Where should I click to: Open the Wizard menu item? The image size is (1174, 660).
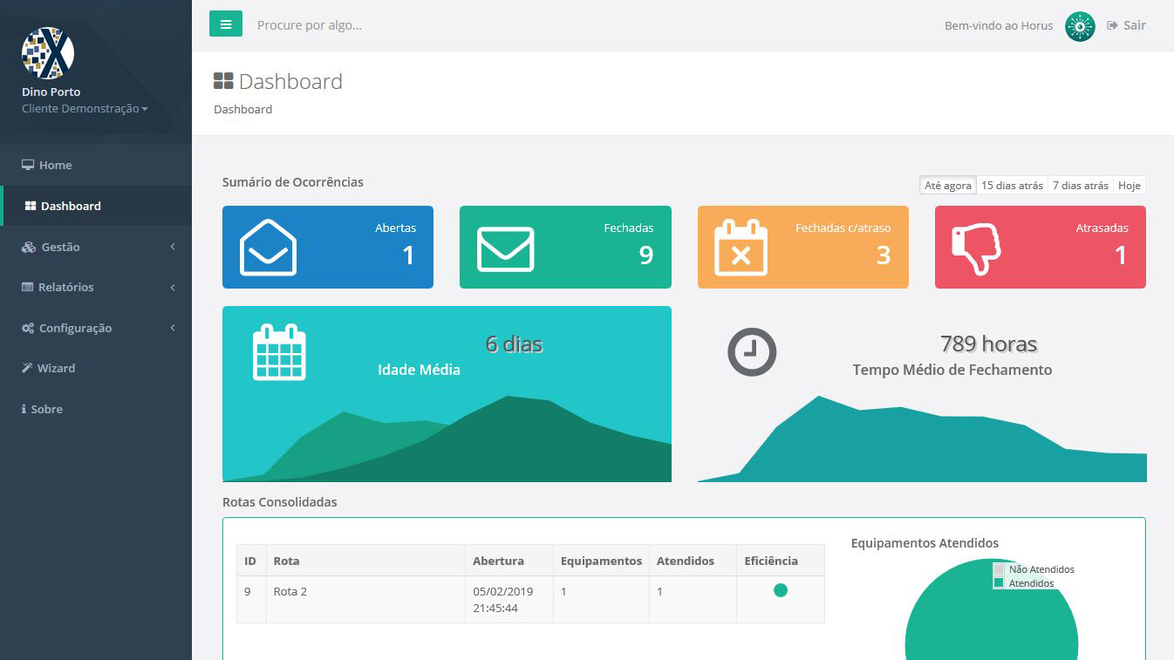tap(96, 368)
